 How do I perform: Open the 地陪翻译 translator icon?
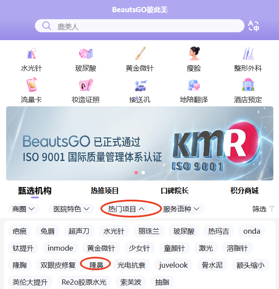(x=194, y=85)
